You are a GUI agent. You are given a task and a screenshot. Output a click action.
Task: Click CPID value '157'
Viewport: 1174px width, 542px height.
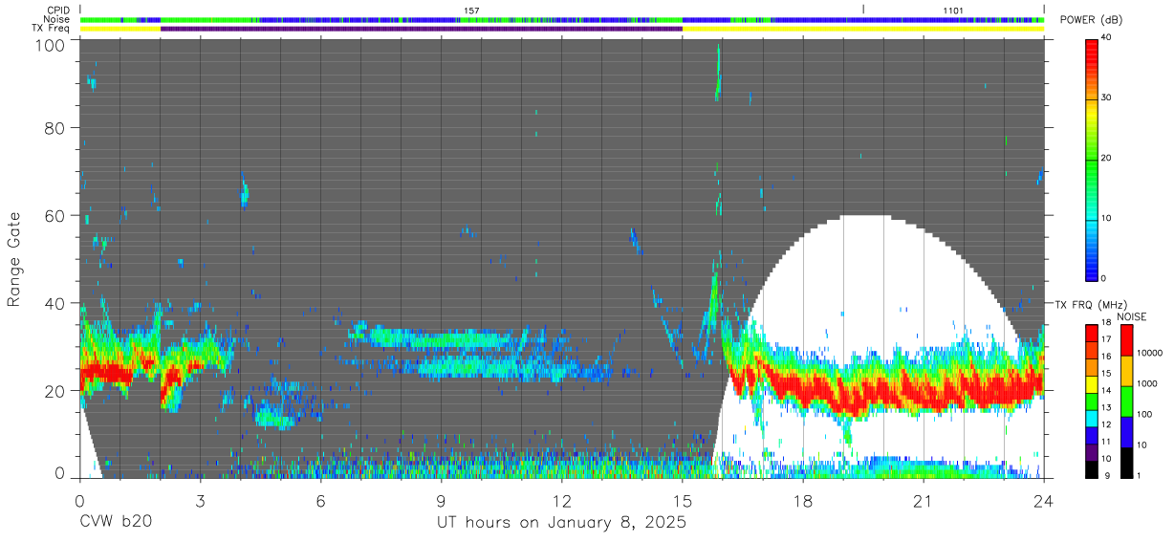click(x=471, y=10)
